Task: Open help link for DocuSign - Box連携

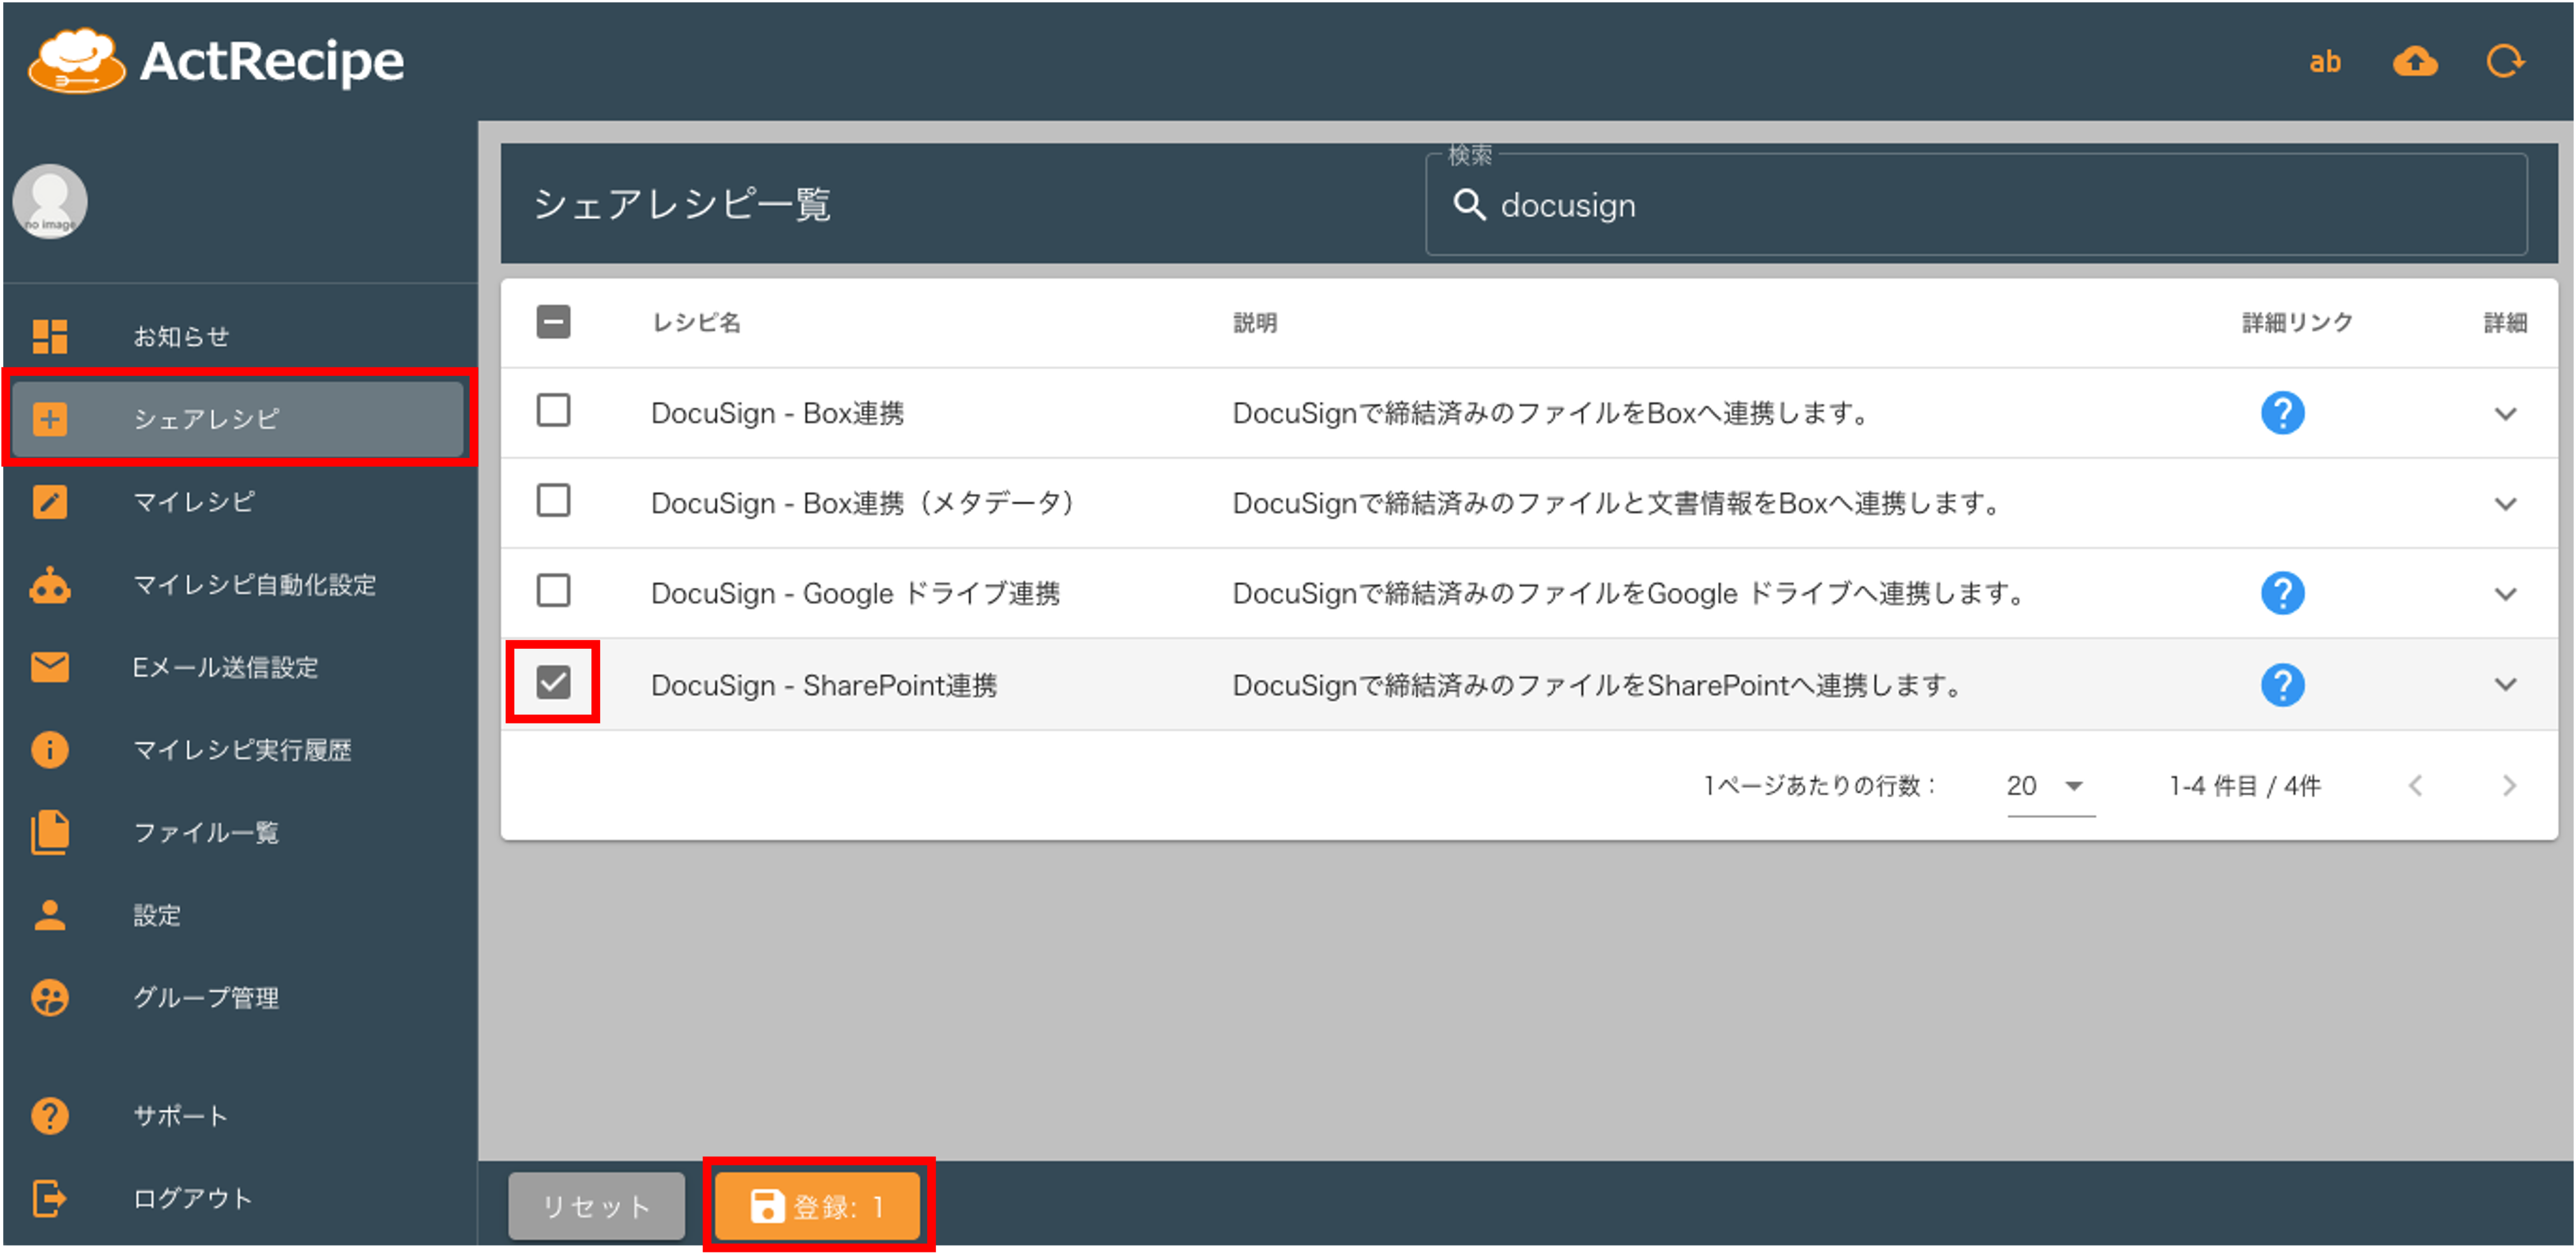Action: pos(2282,413)
